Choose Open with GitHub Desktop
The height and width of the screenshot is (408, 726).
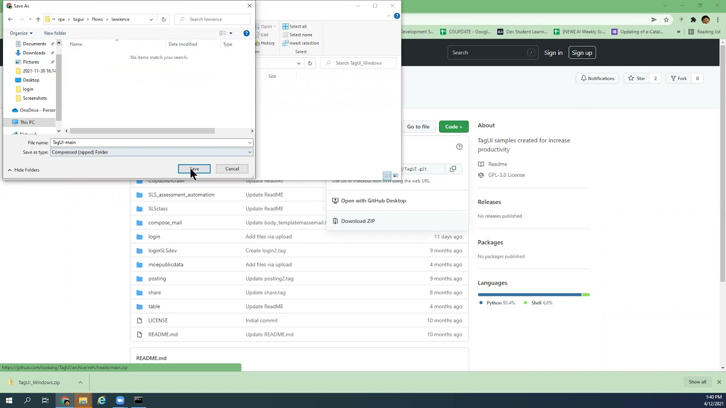coord(369,201)
